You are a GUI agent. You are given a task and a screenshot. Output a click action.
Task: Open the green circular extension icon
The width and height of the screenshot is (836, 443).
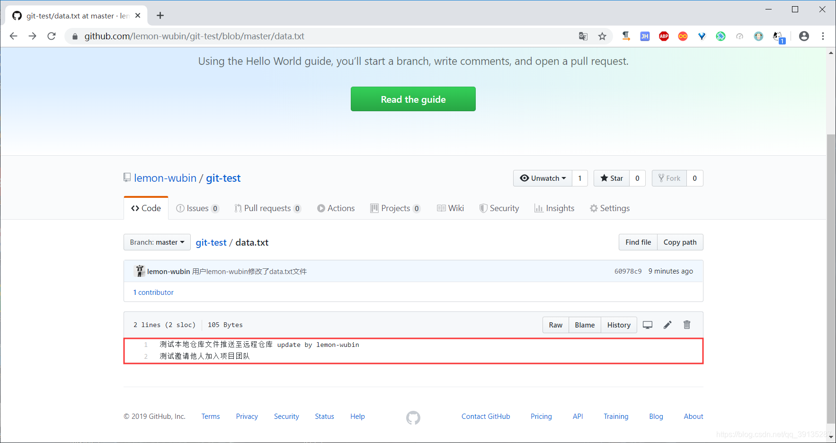[x=720, y=36]
